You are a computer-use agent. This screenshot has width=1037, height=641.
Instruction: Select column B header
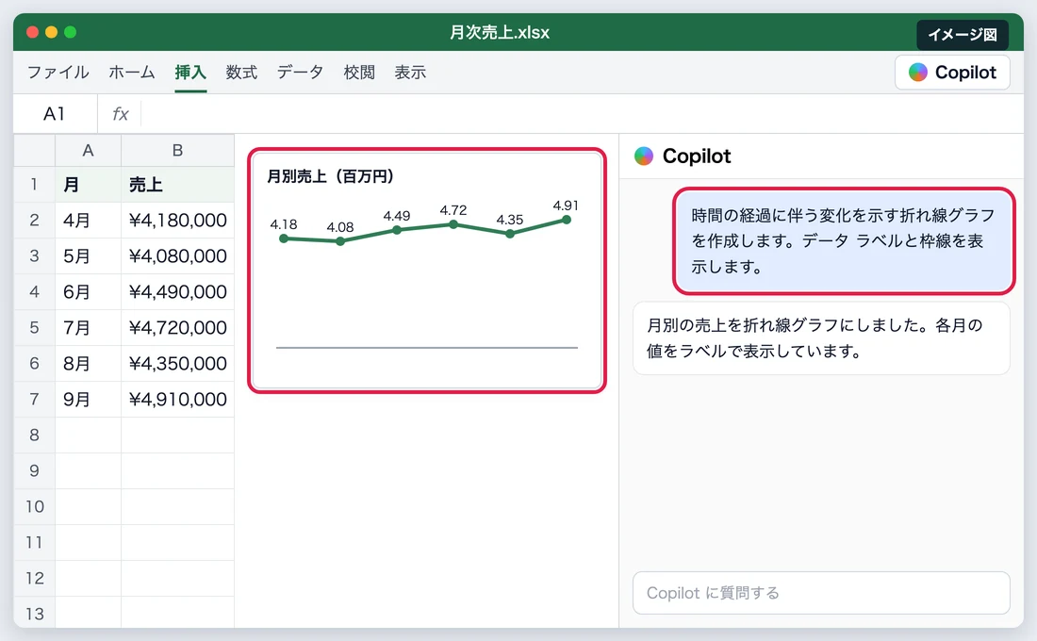coord(177,151)
